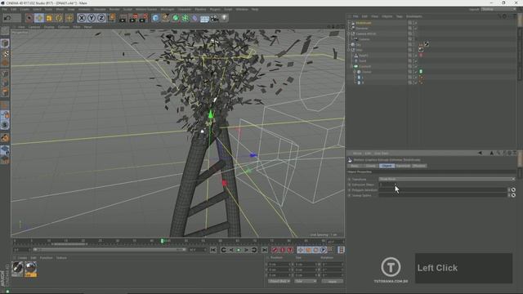Toggle Connect row enable checkmark
The width and height of the screenshot is (523, 294).
coord(416,66)
